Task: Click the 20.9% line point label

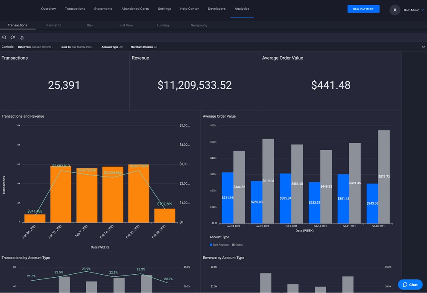Action: [168, 279]
